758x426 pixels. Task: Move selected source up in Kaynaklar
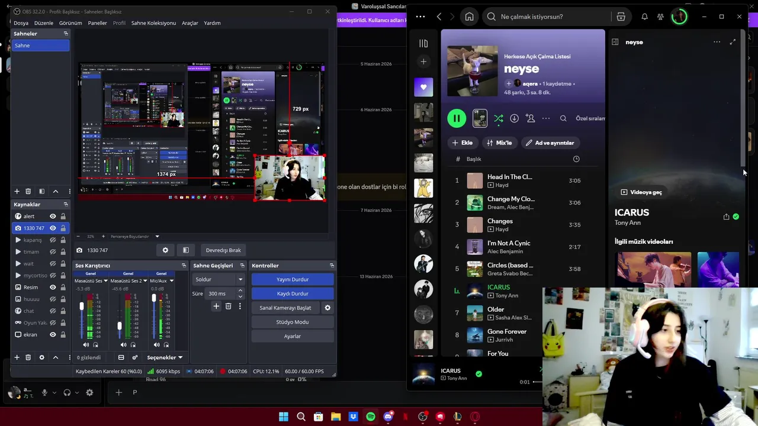coord(56,357)
